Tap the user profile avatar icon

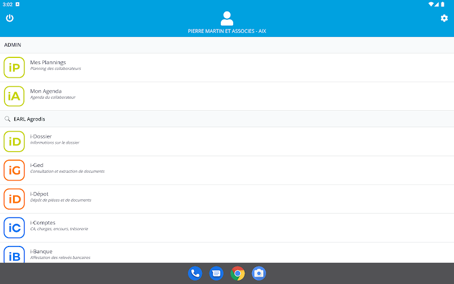[x=226, y=19]
